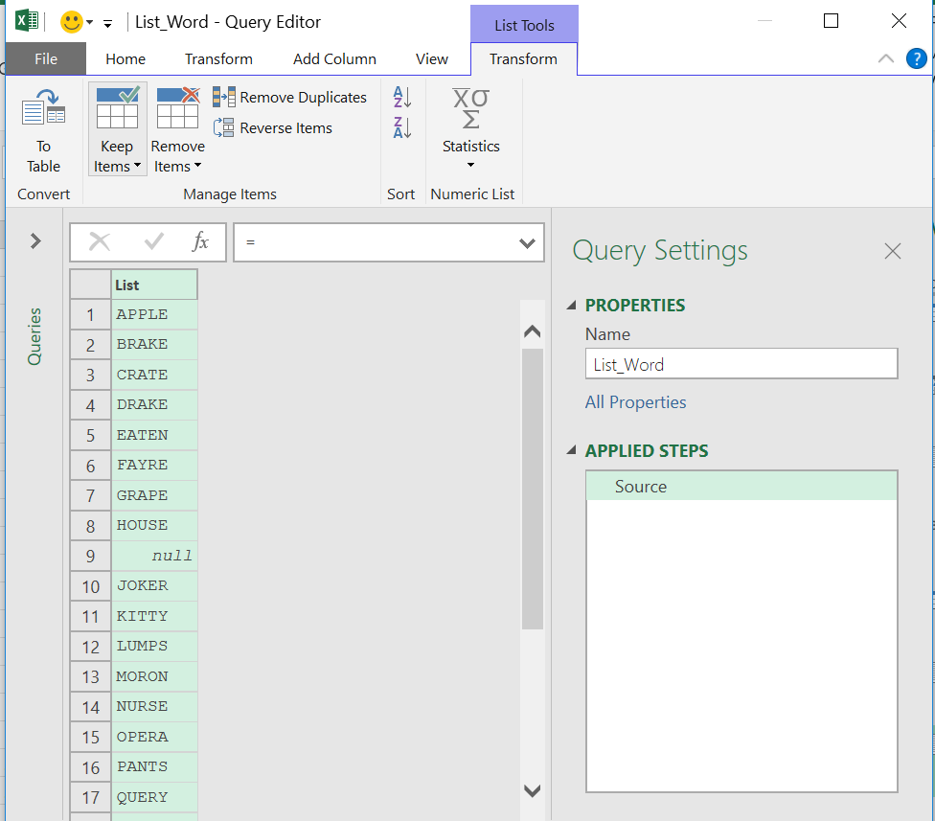Click the smiley feedback icon
Viewport: 935px width, 821px height.
click(x=72, y=22)
